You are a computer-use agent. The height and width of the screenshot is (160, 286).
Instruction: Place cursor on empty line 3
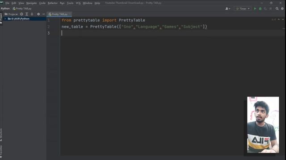[x=172, y=33]
